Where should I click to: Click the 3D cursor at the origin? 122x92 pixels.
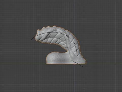pyautogui.click(x=74, y=64)
